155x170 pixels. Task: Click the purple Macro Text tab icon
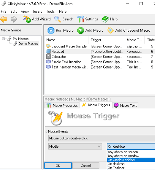click(116, 105)
